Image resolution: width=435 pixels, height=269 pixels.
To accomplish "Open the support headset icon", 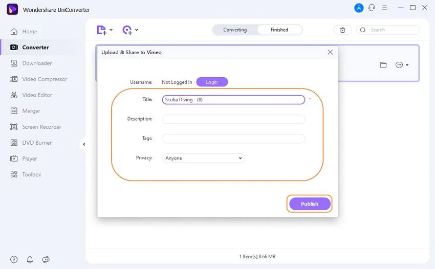I will click(x=371, y=8).
